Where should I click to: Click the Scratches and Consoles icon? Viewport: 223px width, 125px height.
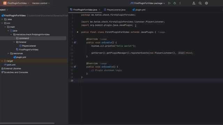click(2, 72)
